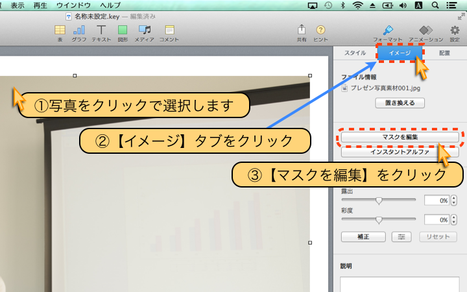Click the jpg file icon under ファイル情報
This screenshot has width=467, height=292.
point(344,88)
